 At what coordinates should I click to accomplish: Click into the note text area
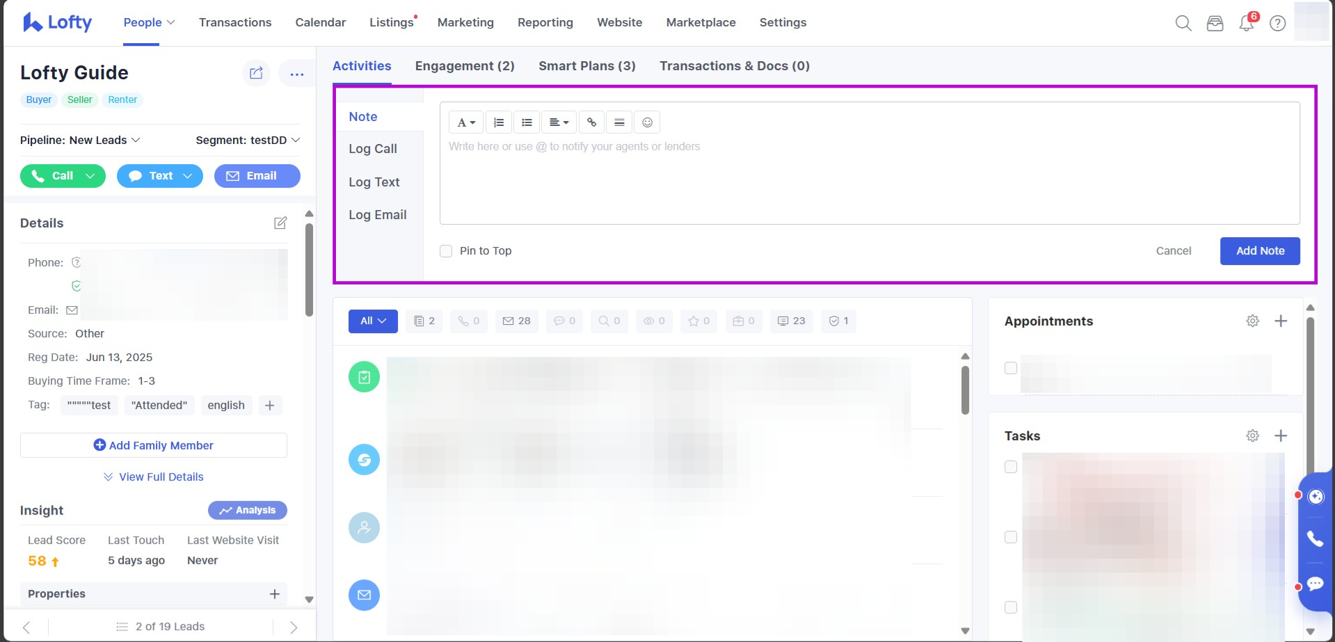tap(870, 181)
